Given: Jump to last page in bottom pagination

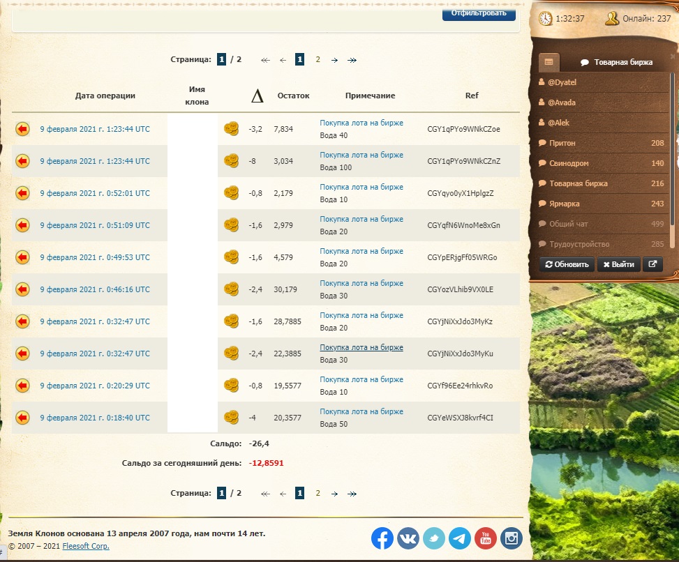Looking at the screenshot, I should [x=352, y=494].
